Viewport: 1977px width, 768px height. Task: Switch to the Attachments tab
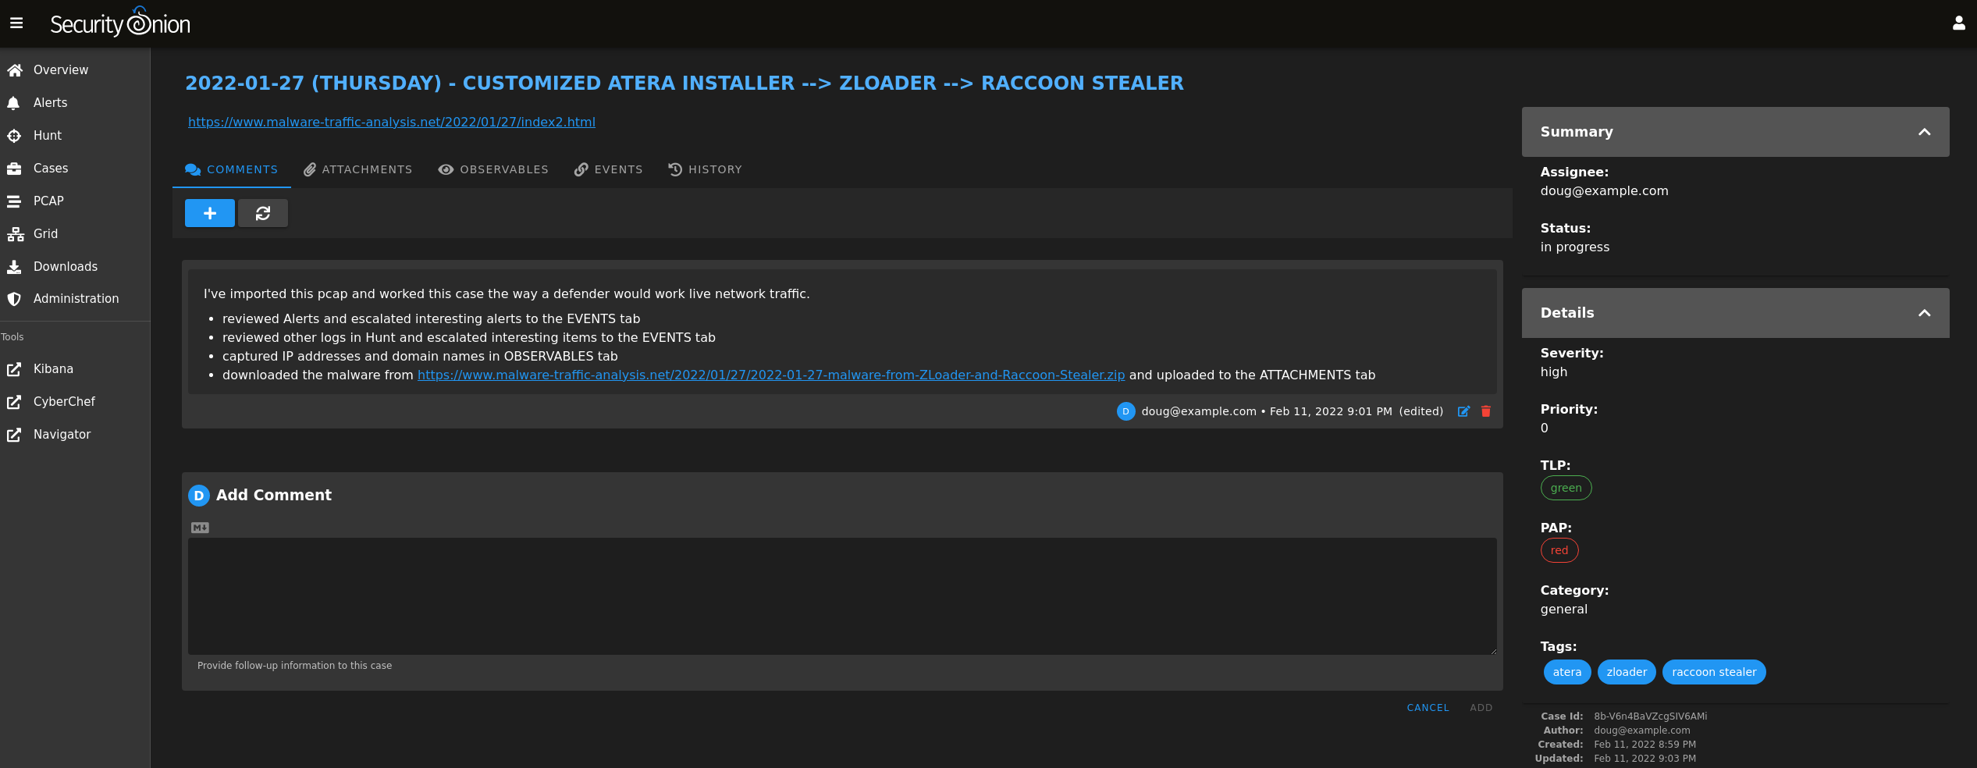(358, 169)
